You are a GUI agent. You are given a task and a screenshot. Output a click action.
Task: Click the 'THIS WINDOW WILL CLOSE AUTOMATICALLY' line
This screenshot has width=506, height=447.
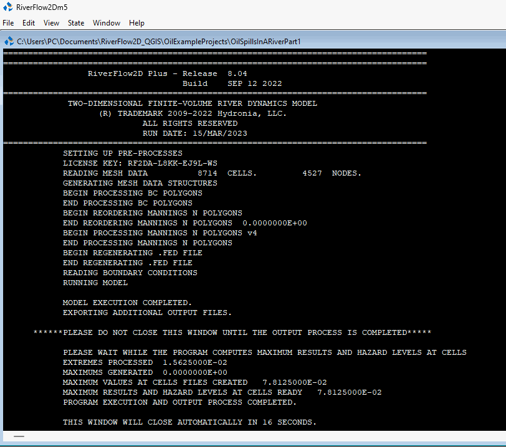189,422
